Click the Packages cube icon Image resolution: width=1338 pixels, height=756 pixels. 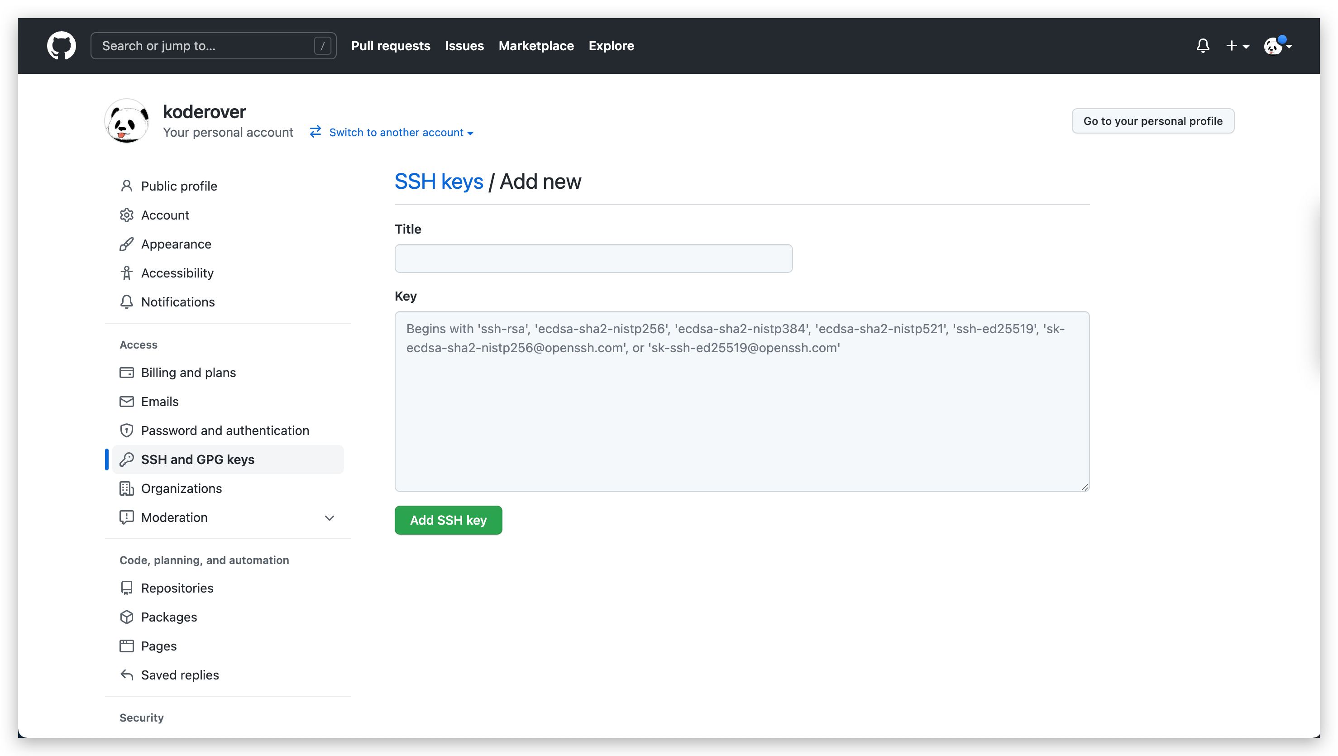[x=127, y=617]
